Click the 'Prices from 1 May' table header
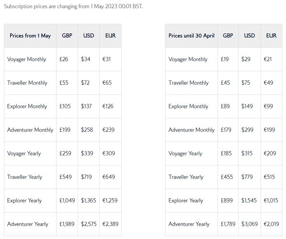The image size is (286, 239). point(30,36)
